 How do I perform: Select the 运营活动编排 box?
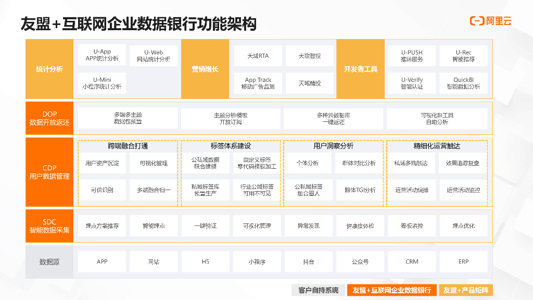412,190
